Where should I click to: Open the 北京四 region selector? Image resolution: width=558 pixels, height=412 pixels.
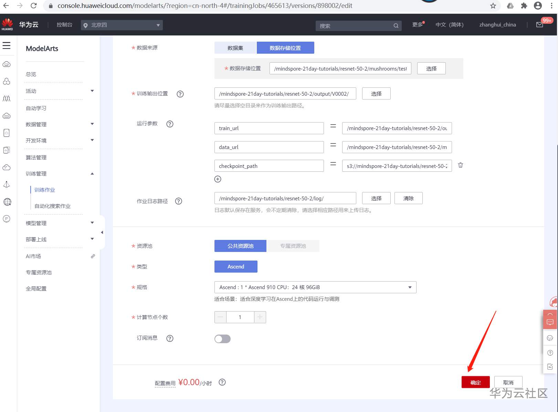122,25
